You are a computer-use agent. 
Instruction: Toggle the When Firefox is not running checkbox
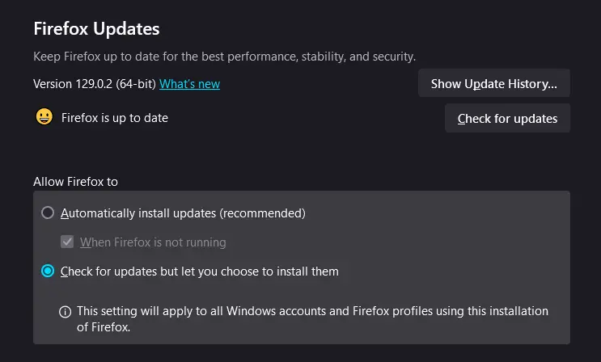[67, 242]
